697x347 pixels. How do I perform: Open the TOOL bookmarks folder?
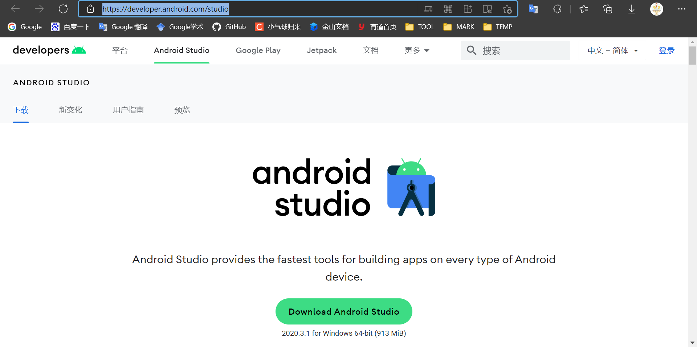pos(420,26)
